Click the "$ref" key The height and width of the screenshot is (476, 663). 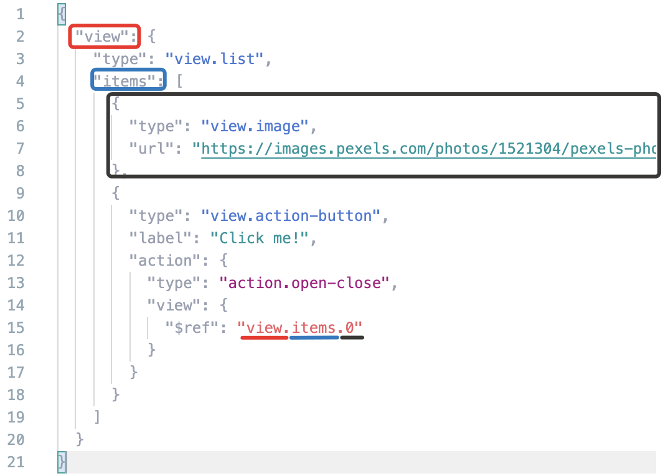(190, 328)
